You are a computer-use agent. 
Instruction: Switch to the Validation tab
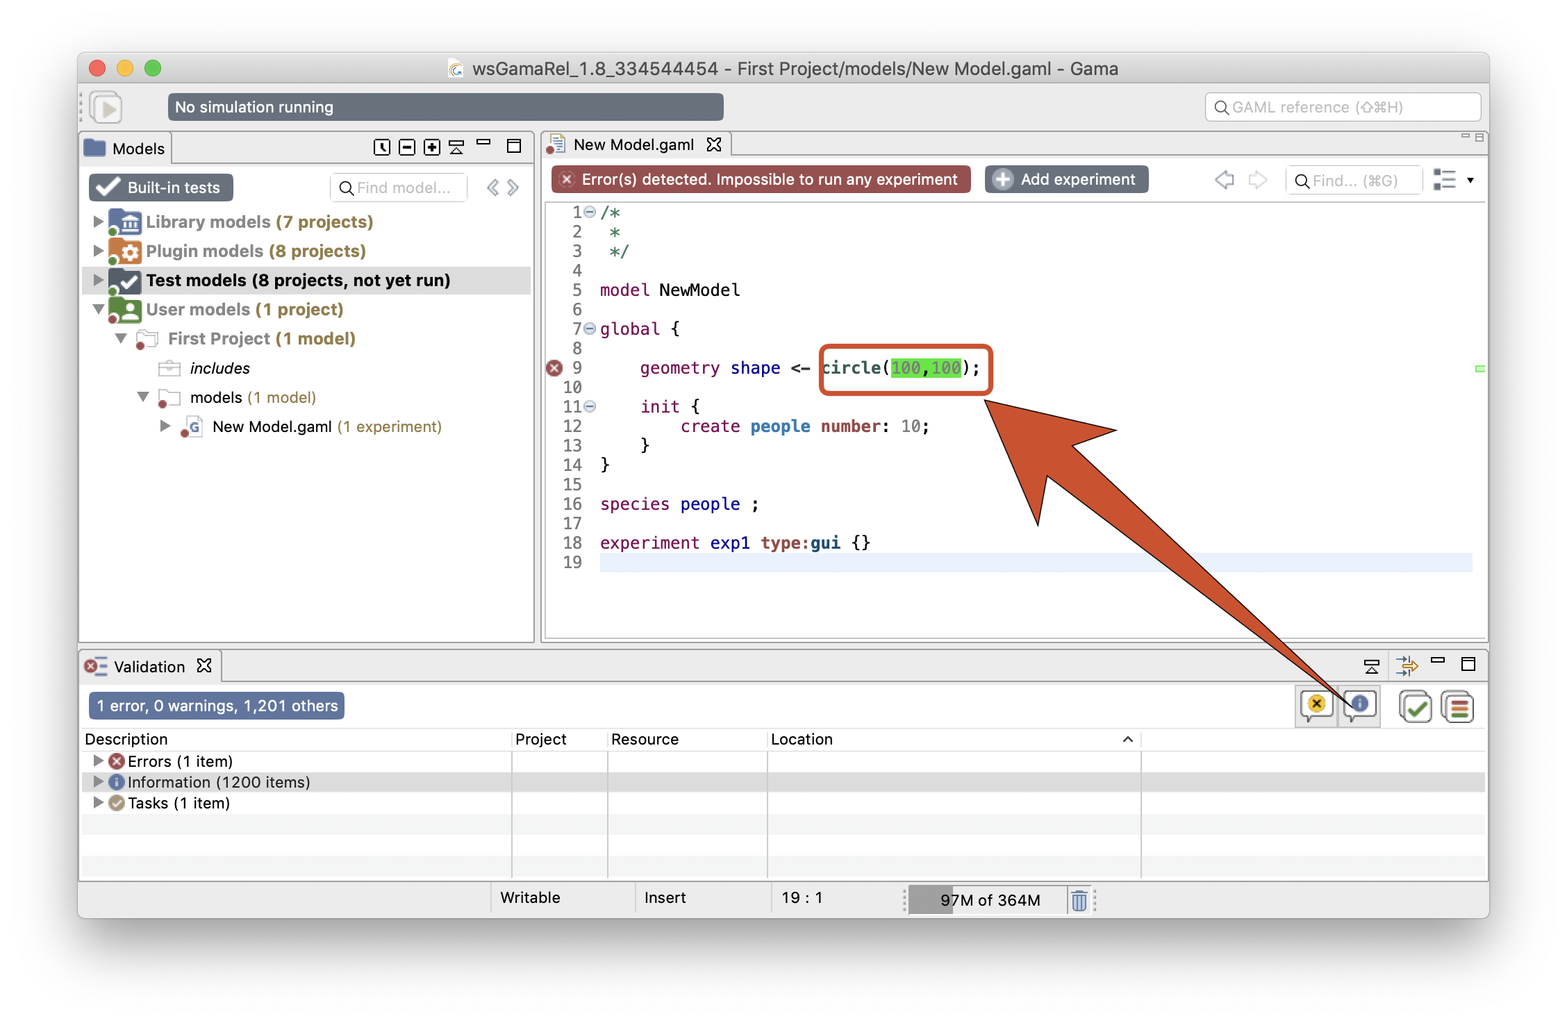tap(149, 666)
